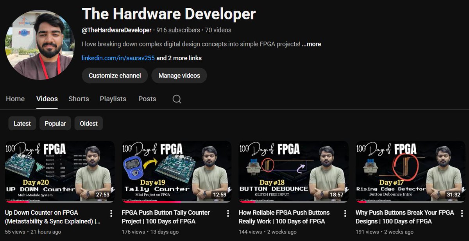
Task: Click title 'How Reliable FPGA Push Buttons Really Work'
Action: [x=284, y=217]
